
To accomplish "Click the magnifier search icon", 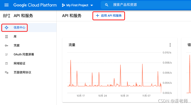I will pyautogui.click(x=106, y=5).
